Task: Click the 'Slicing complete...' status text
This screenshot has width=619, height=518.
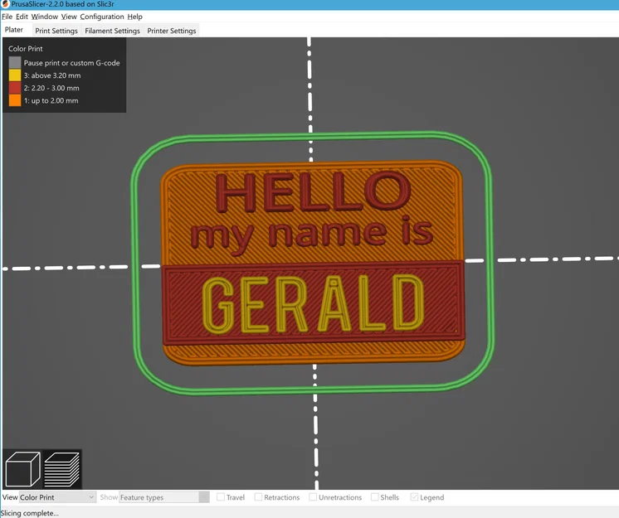Action: [30, 513]
